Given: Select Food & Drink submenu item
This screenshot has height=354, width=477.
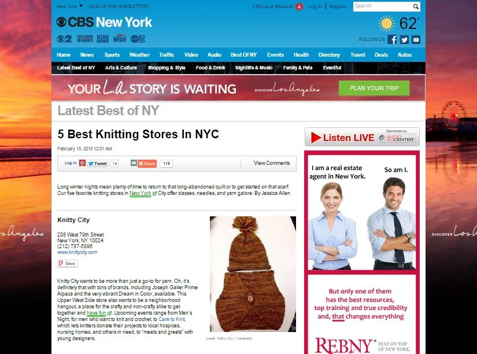Looking at the screenshot, I should tap(210, 68).
